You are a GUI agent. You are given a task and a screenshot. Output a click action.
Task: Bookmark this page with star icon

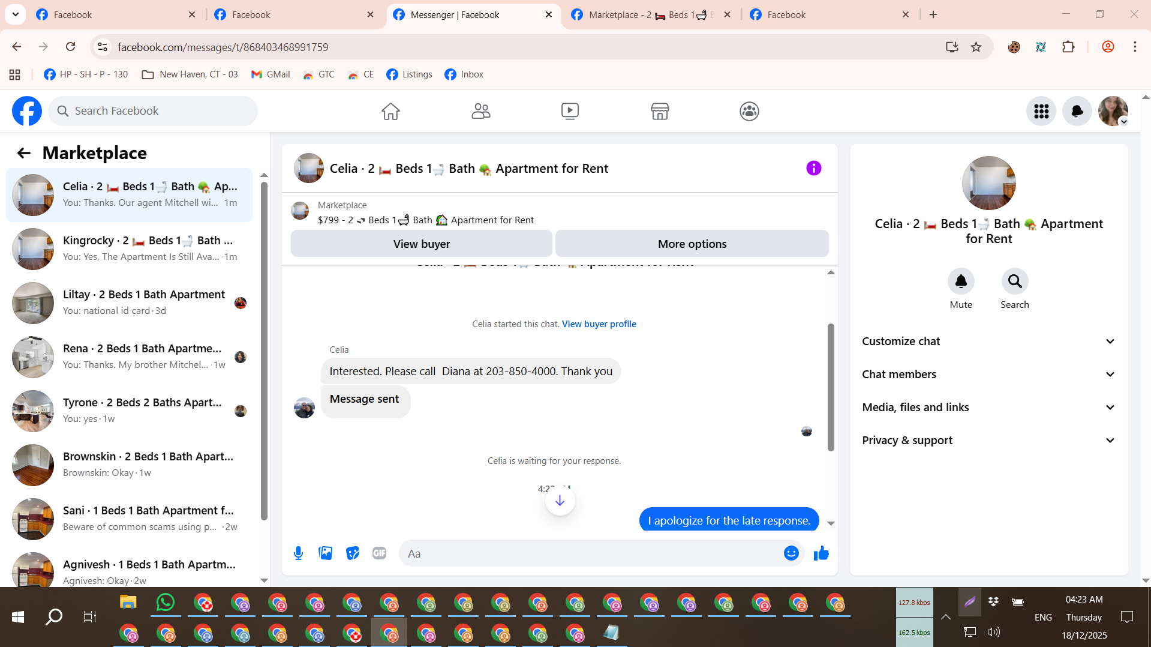976,47
